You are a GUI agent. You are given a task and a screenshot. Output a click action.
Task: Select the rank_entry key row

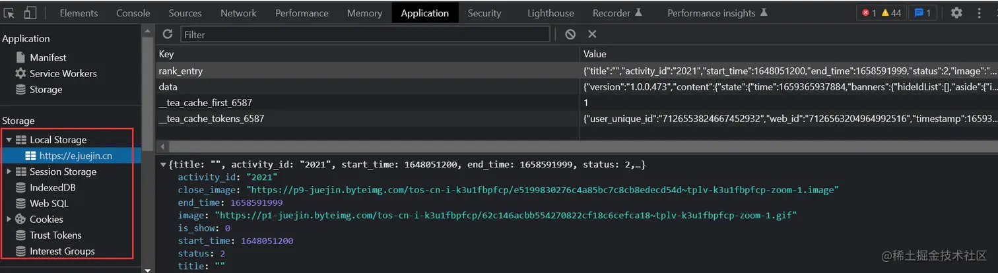pos(368,71)
